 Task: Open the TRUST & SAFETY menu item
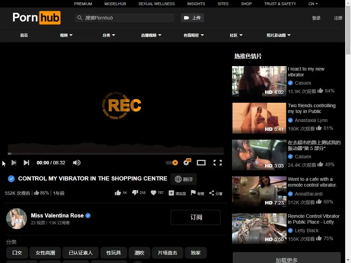pyautogui.click(x=280, y=4)
